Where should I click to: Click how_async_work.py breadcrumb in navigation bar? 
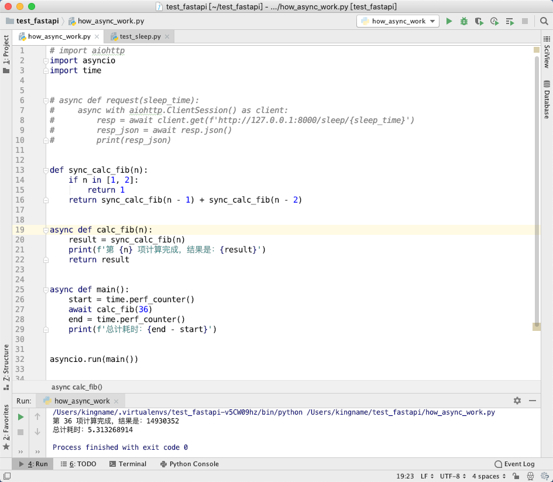106,21
